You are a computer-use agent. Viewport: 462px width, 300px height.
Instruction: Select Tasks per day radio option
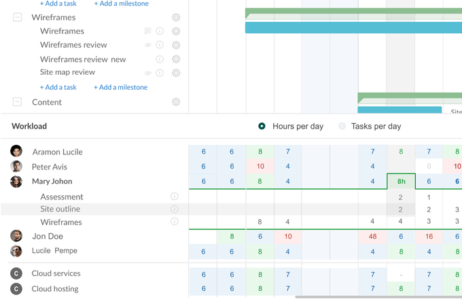(x=342, y=126)
